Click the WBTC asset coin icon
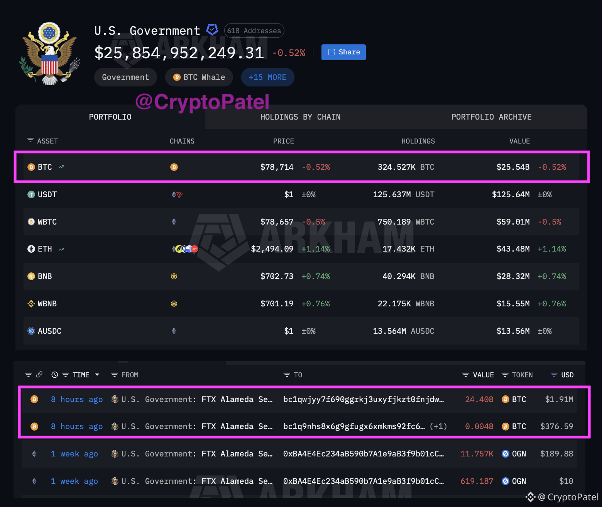The image size is (602, 507). click(x=31, y=222)
